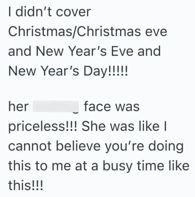
Task: Click the word "priceless!!!"
Action: click(43, 127)
